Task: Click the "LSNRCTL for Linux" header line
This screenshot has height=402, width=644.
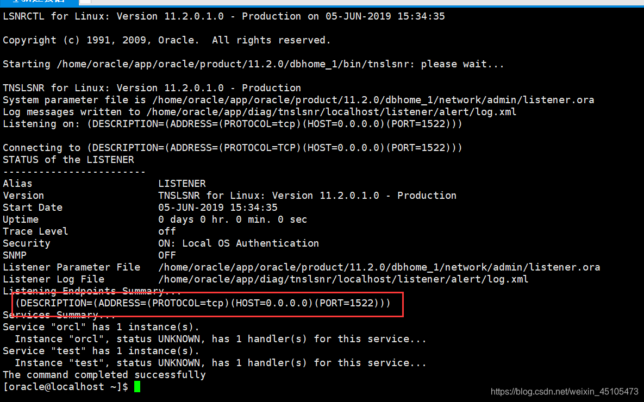Action: pos(224,16)
